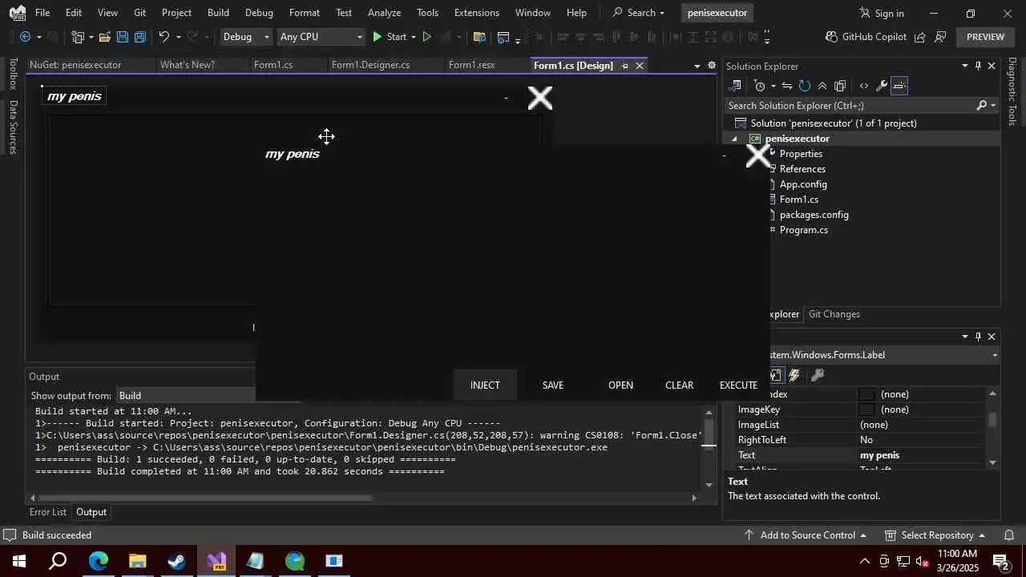
Task: Collapse the solution tree node arrow
Action: (x=733, y=139)
